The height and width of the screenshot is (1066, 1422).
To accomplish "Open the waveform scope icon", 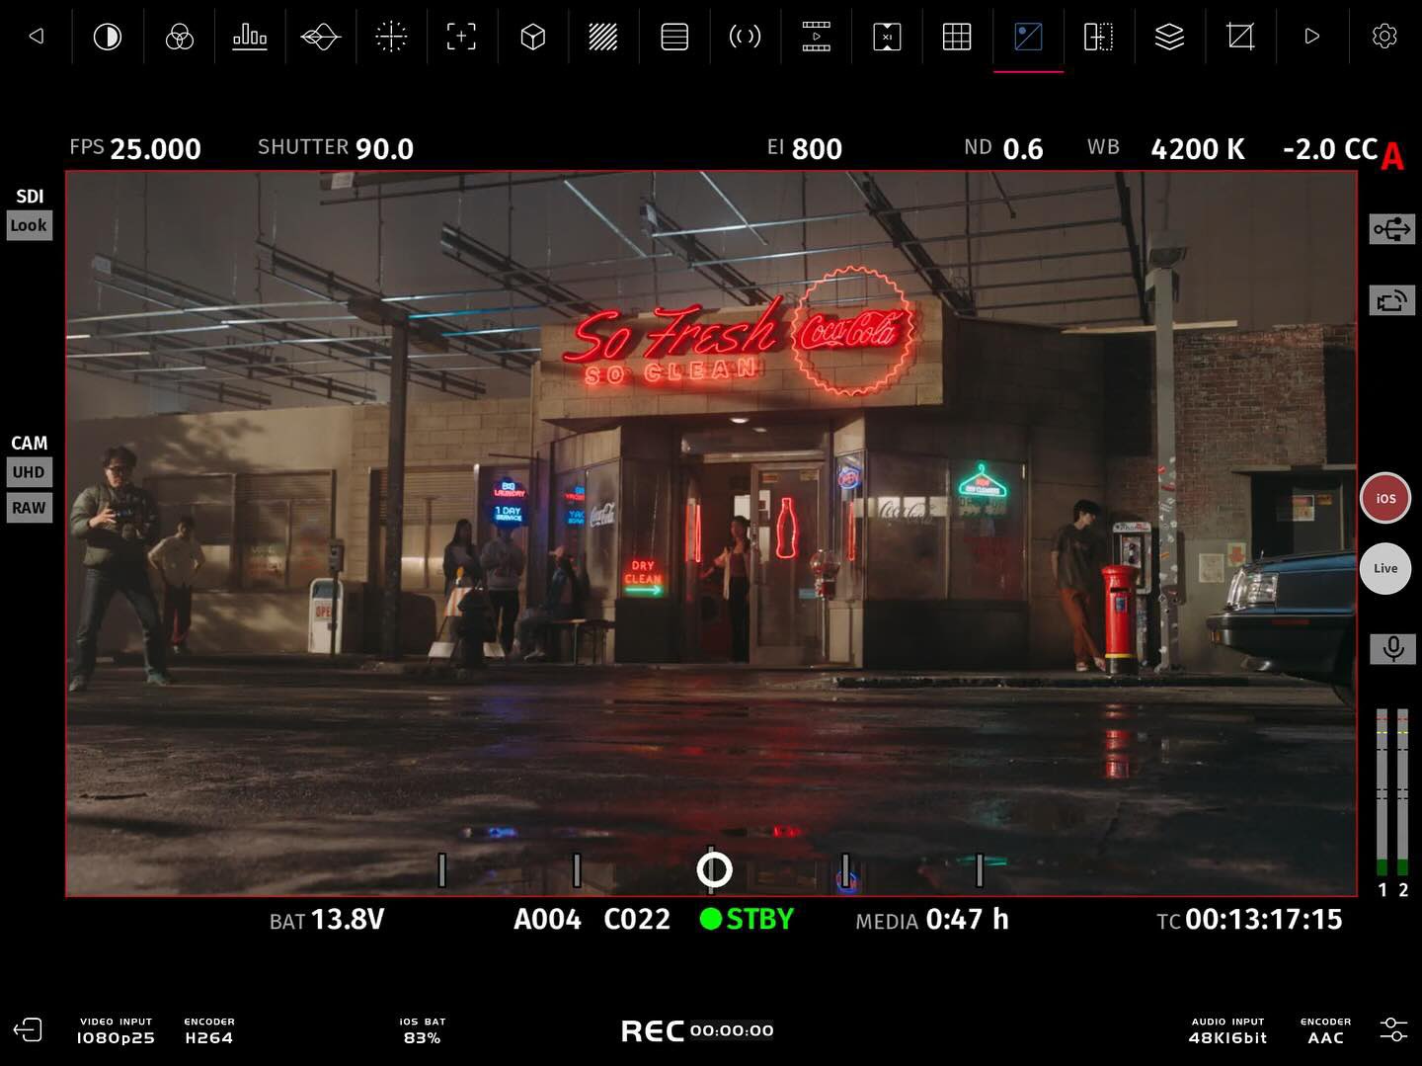I will 320,38.
